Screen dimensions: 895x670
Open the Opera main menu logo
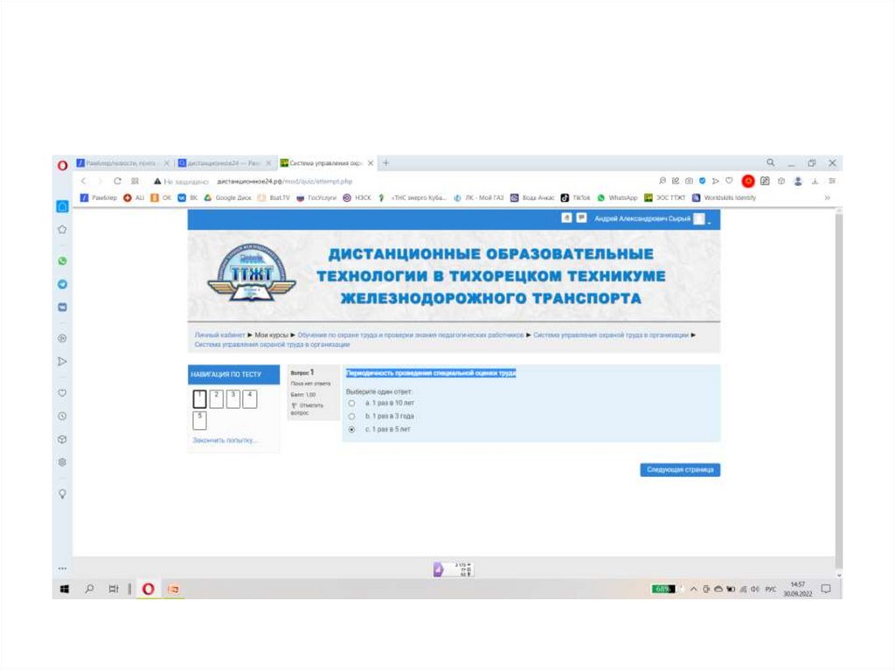tap(63, 165)
